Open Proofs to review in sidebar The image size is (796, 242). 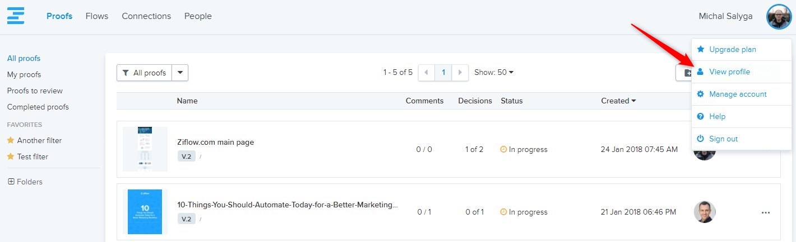click(x=35, y=91)
